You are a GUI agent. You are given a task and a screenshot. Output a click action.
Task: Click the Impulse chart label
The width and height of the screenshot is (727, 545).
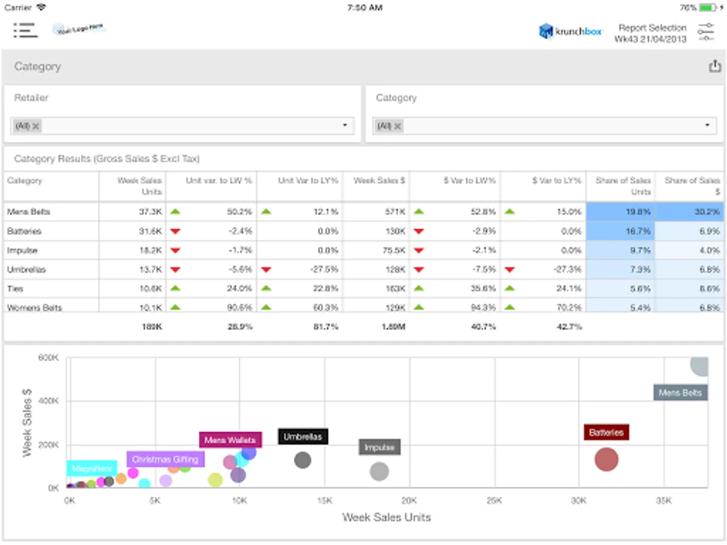[379, 448]
